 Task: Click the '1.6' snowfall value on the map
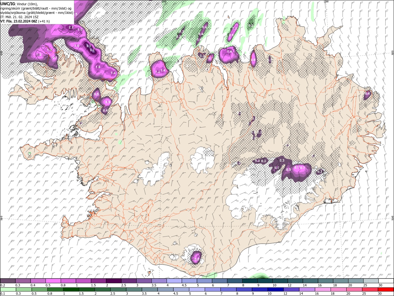98,67
